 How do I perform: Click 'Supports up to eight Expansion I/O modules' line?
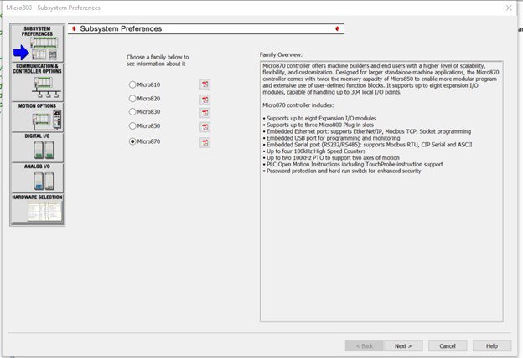point(319,118)
